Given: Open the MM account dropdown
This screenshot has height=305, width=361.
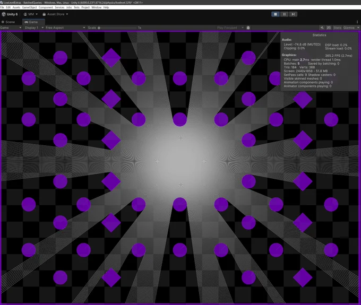Looking at the screenshot, I should [31, 14].
